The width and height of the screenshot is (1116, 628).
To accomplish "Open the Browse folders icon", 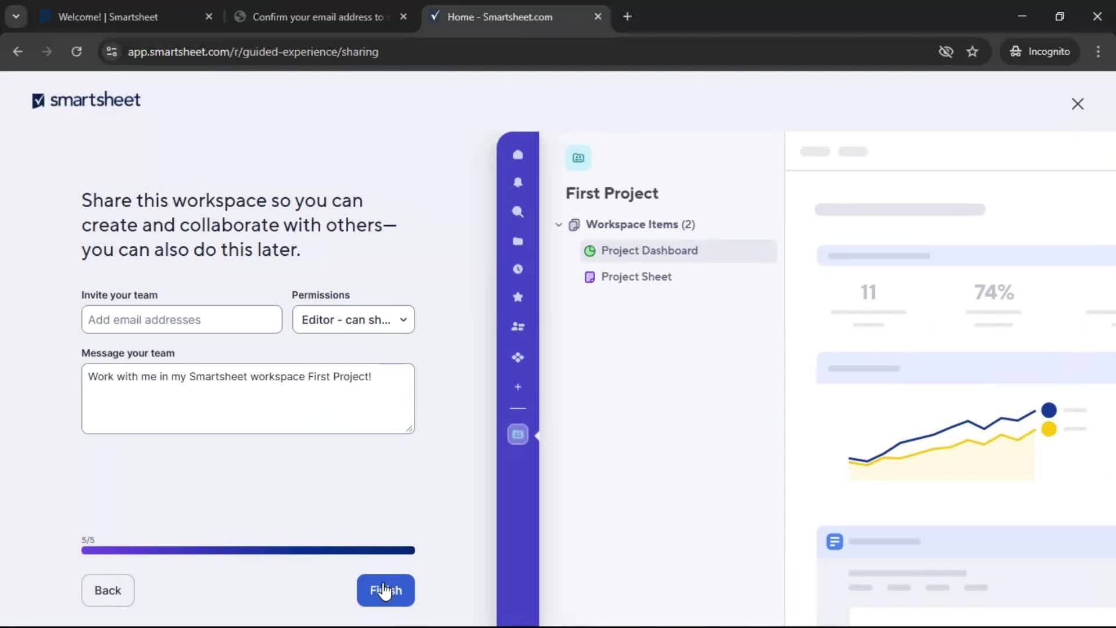I will pyautogui.click(x=518, y=241).
